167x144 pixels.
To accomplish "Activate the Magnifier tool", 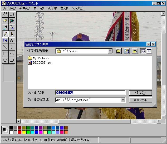I will pyautogui.click(x=12, y=27).
